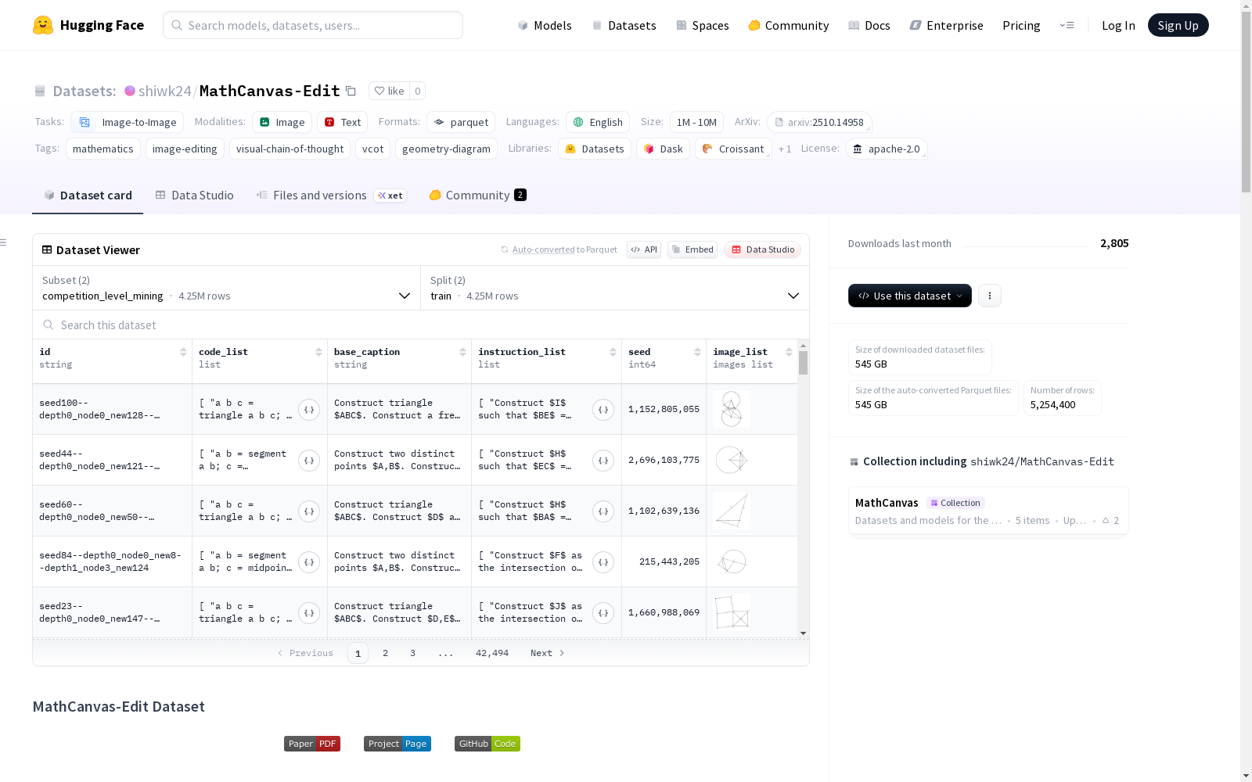Sort table by the seed column
This screenshot has width=1252, height=782.
coord(697,352)
